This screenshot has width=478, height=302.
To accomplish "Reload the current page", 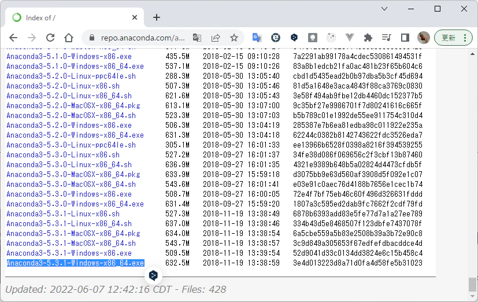I will [50, 38].
